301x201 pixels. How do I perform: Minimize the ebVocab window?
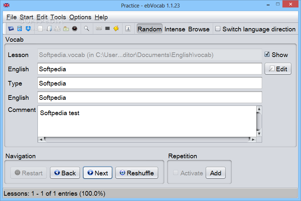click(268, 5)
